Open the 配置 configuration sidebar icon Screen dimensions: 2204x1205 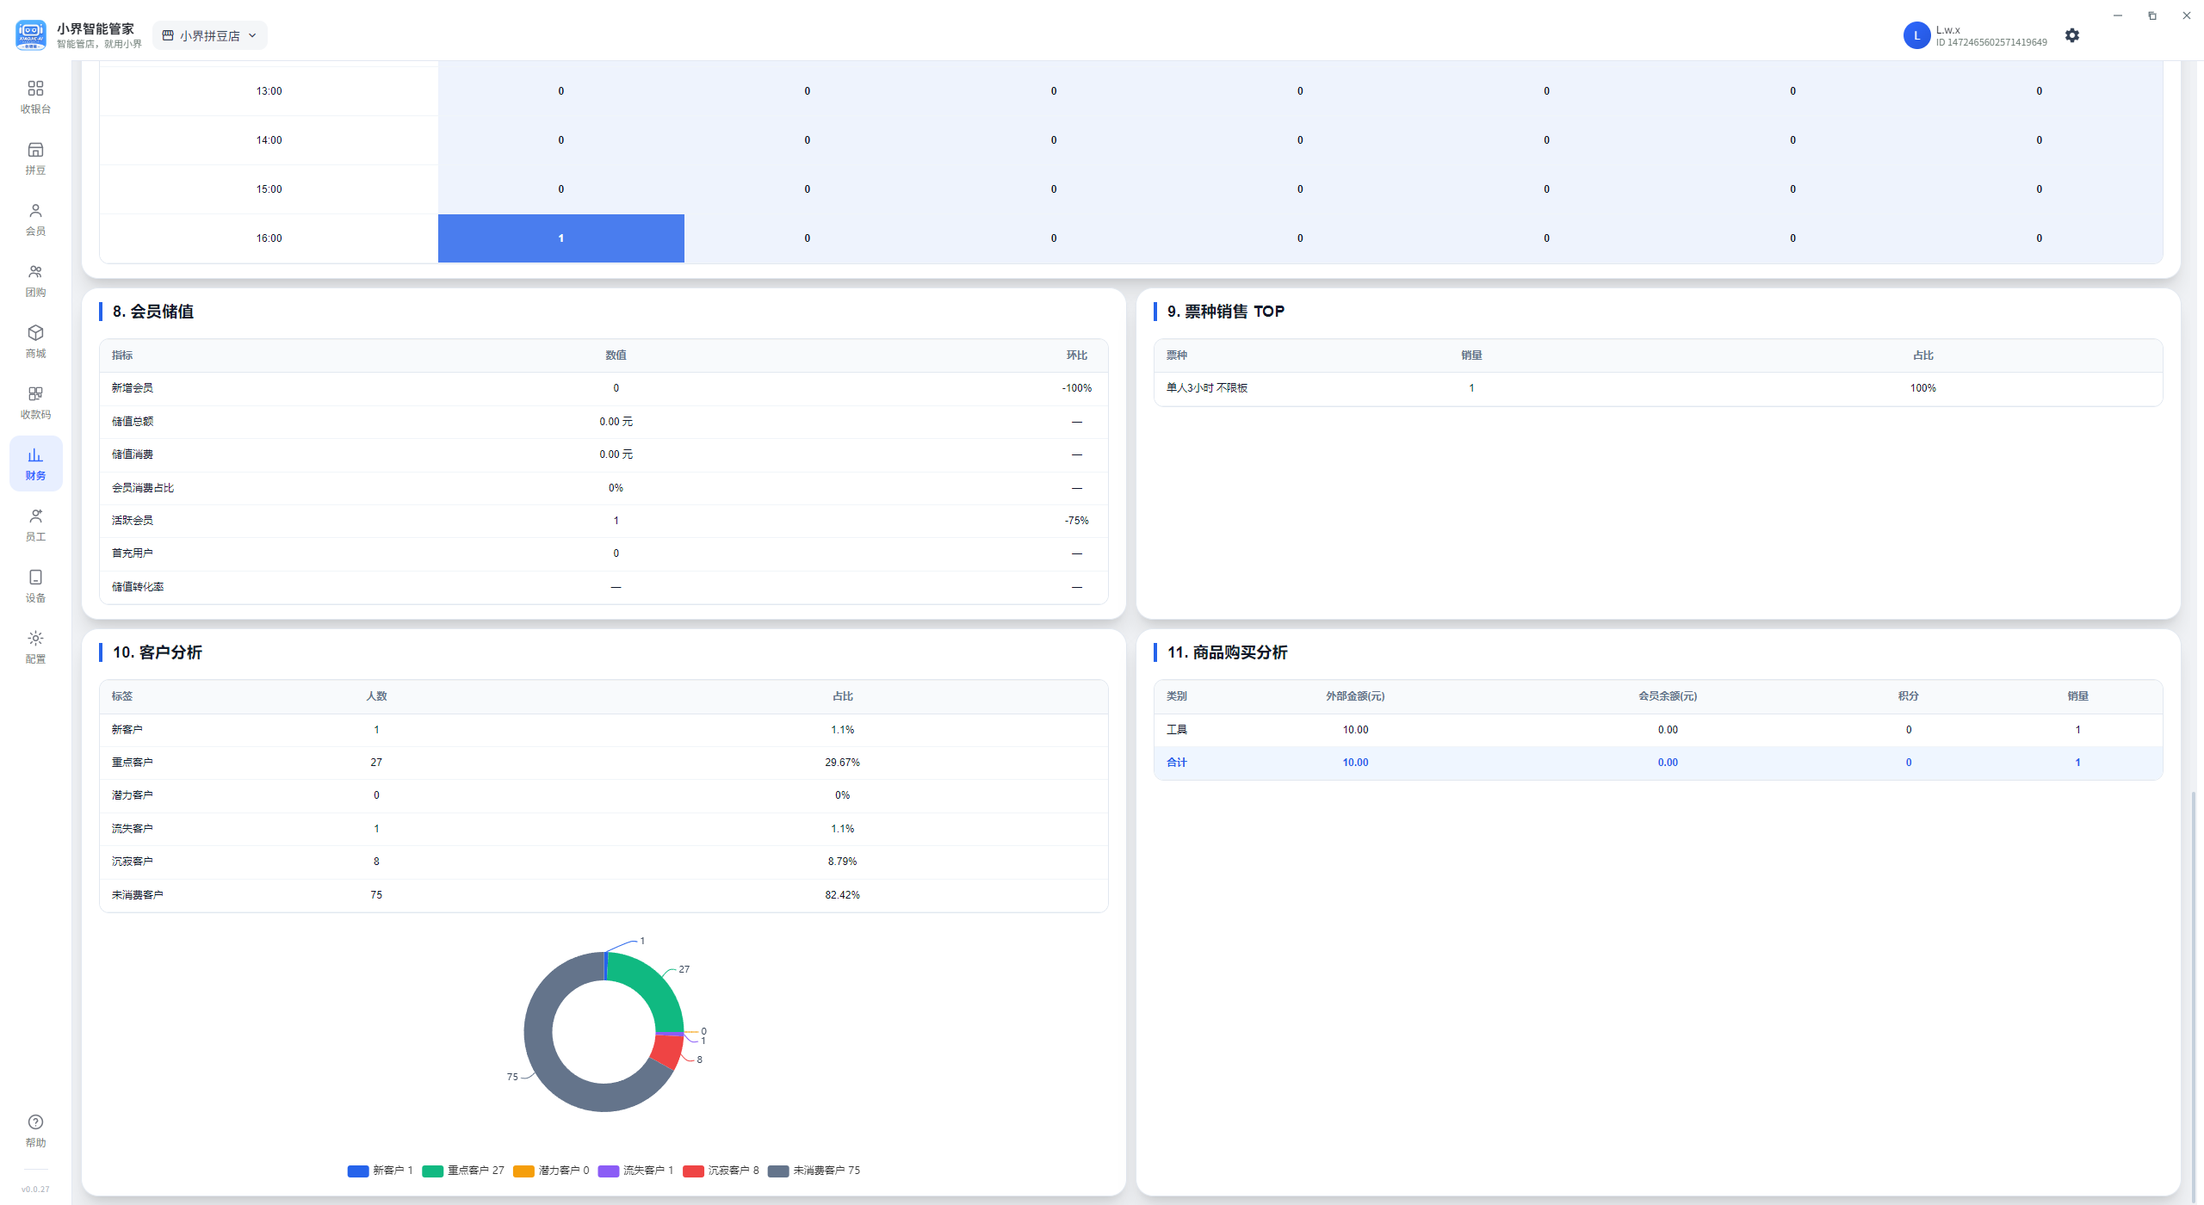coord(35,646)
